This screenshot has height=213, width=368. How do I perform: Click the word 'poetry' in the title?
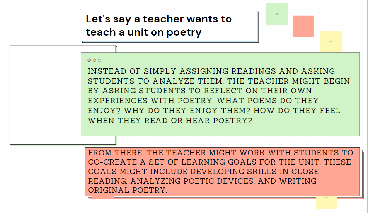click(184, 32)
